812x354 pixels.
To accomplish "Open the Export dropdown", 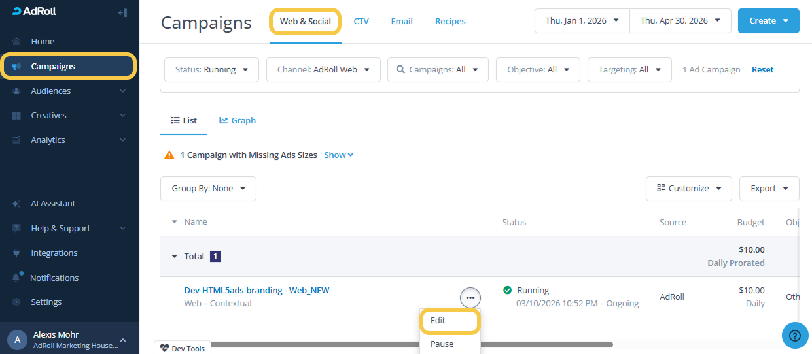I will tap(769, 189).
